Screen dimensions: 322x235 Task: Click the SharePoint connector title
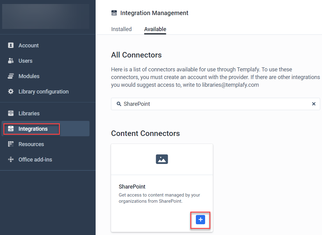point(132,187)
